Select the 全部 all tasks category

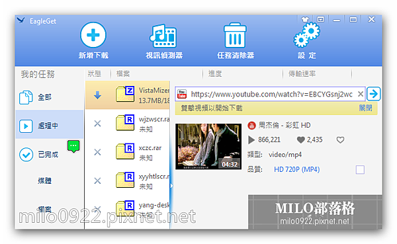[49, 97]
